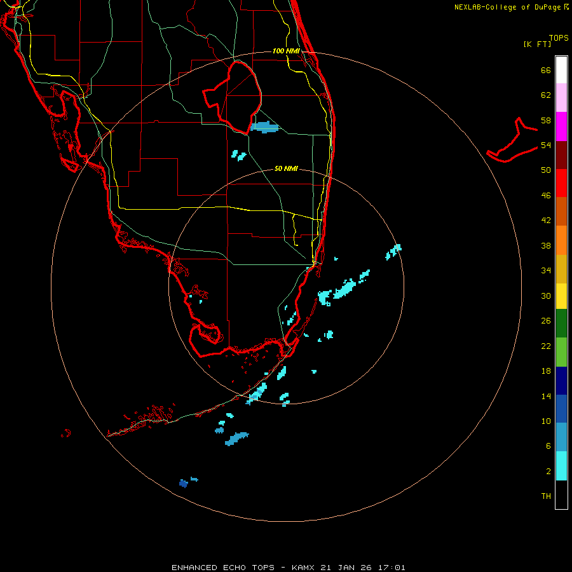Click legend value "62"

click(x=546, y=95)
